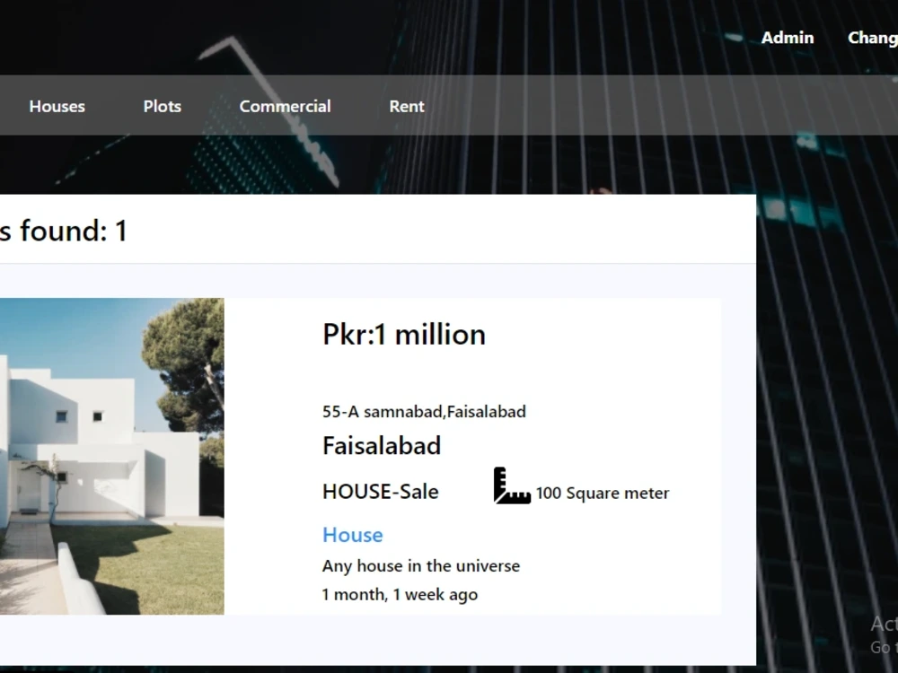Viewport: 898px width, 673px height.
Task: Click the 1 month, 1 week ago timestamp
Action: pos(401,594)
